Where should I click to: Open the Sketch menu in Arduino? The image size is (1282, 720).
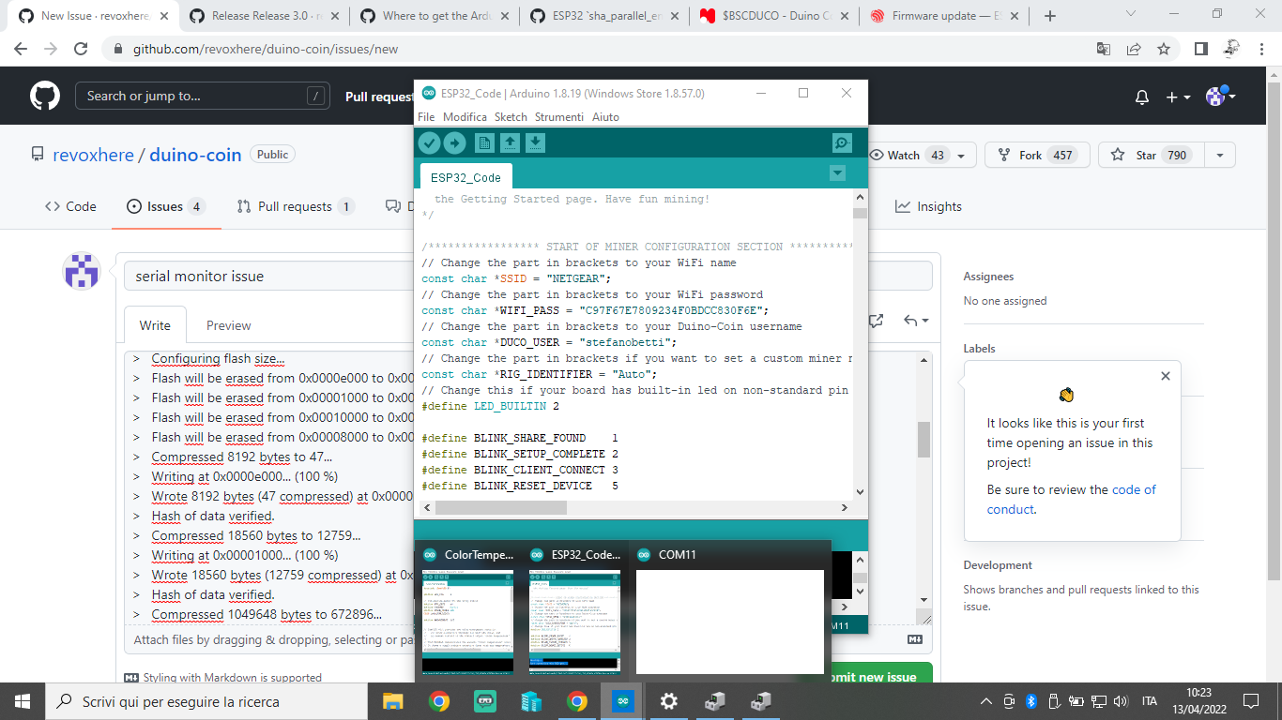click(511, 117)
